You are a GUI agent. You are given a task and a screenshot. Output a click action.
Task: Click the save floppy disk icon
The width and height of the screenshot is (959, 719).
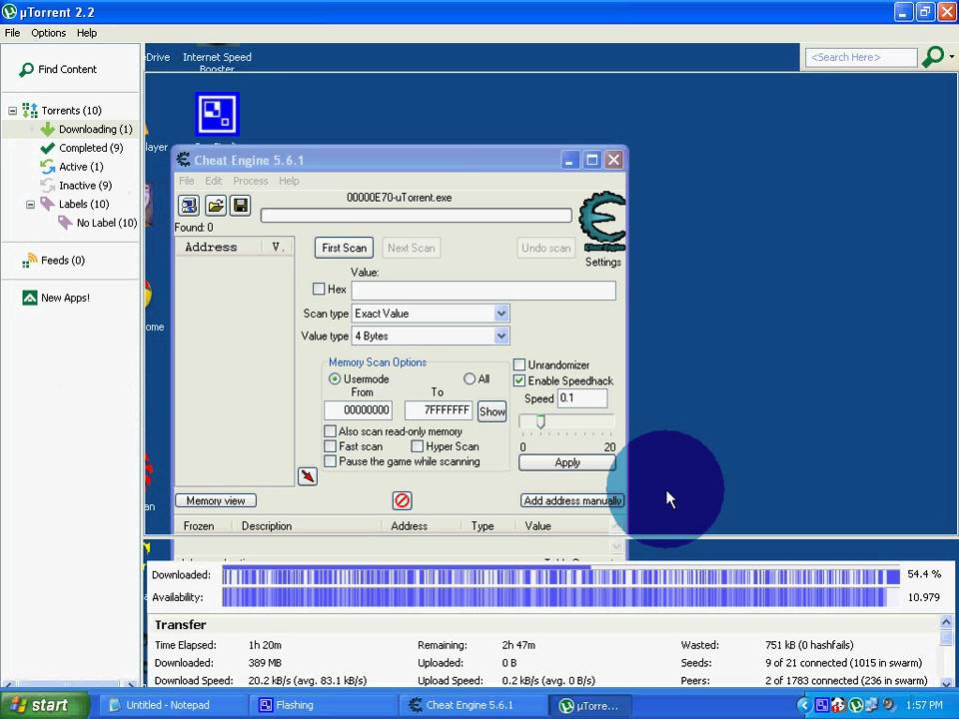point(241,206)
